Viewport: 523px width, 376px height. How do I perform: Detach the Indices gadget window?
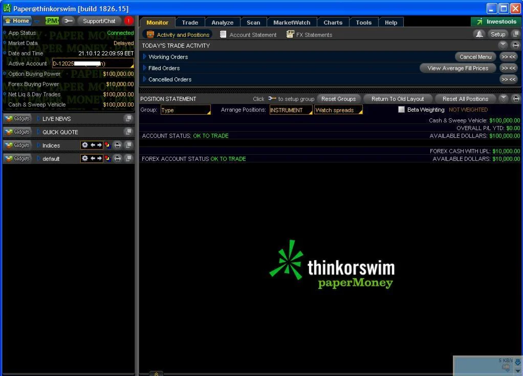point(128,145)
